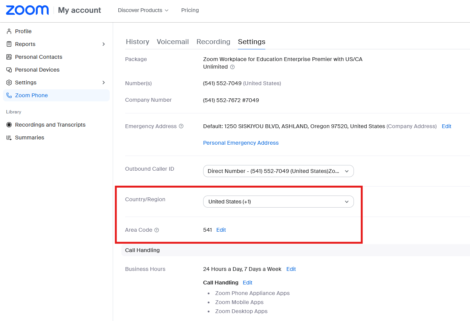470x321 pixels.
Task: Click the Personal Contacts icon
Action: click(9, 57)
